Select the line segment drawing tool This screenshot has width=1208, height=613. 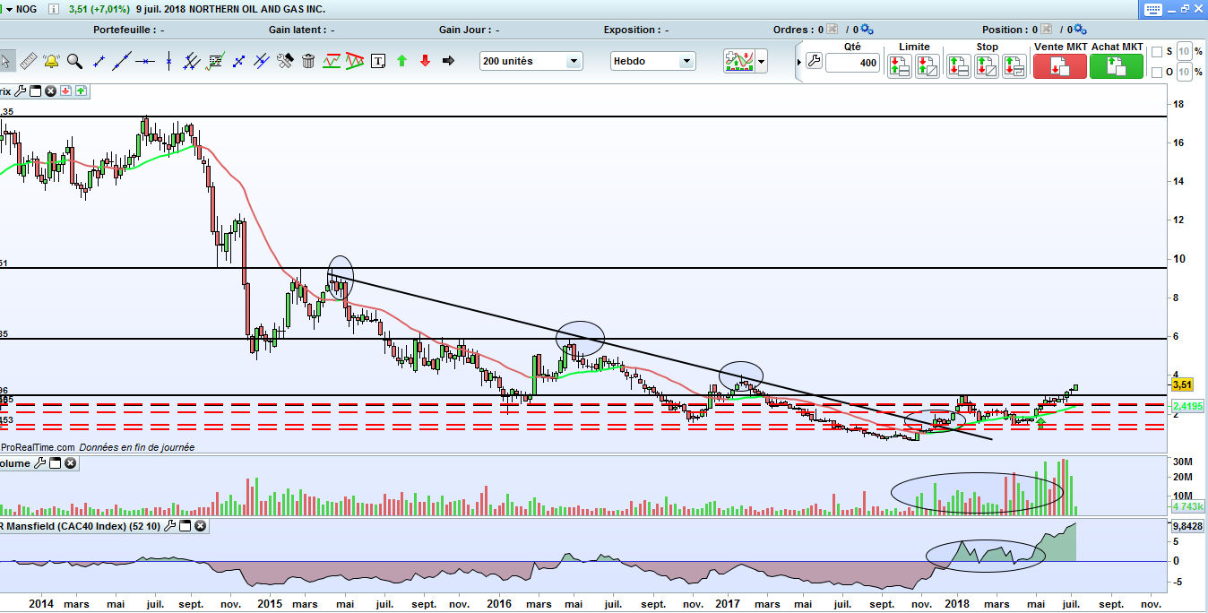click(99, 61)
